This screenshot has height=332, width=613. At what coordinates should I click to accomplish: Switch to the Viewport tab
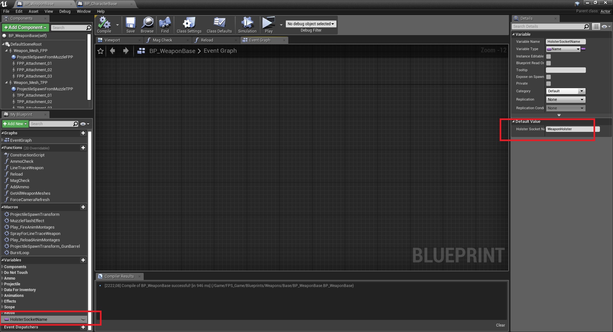pyautogui.click(x=112, y=40)
